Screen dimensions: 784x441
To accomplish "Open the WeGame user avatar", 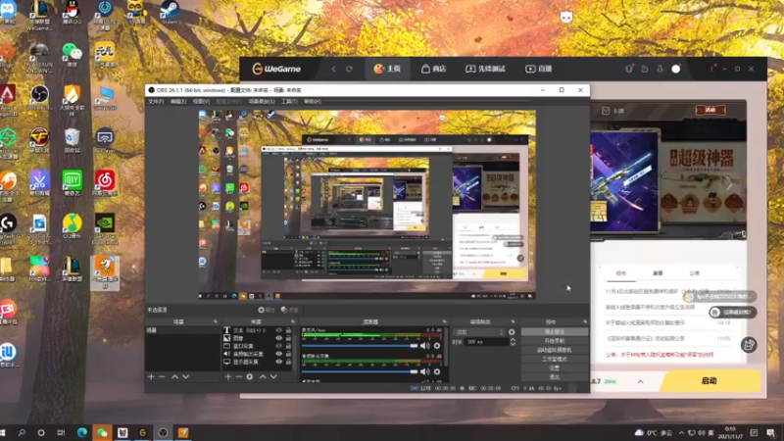I will 676,69.
